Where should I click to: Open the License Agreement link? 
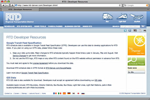tap(40, 63)
